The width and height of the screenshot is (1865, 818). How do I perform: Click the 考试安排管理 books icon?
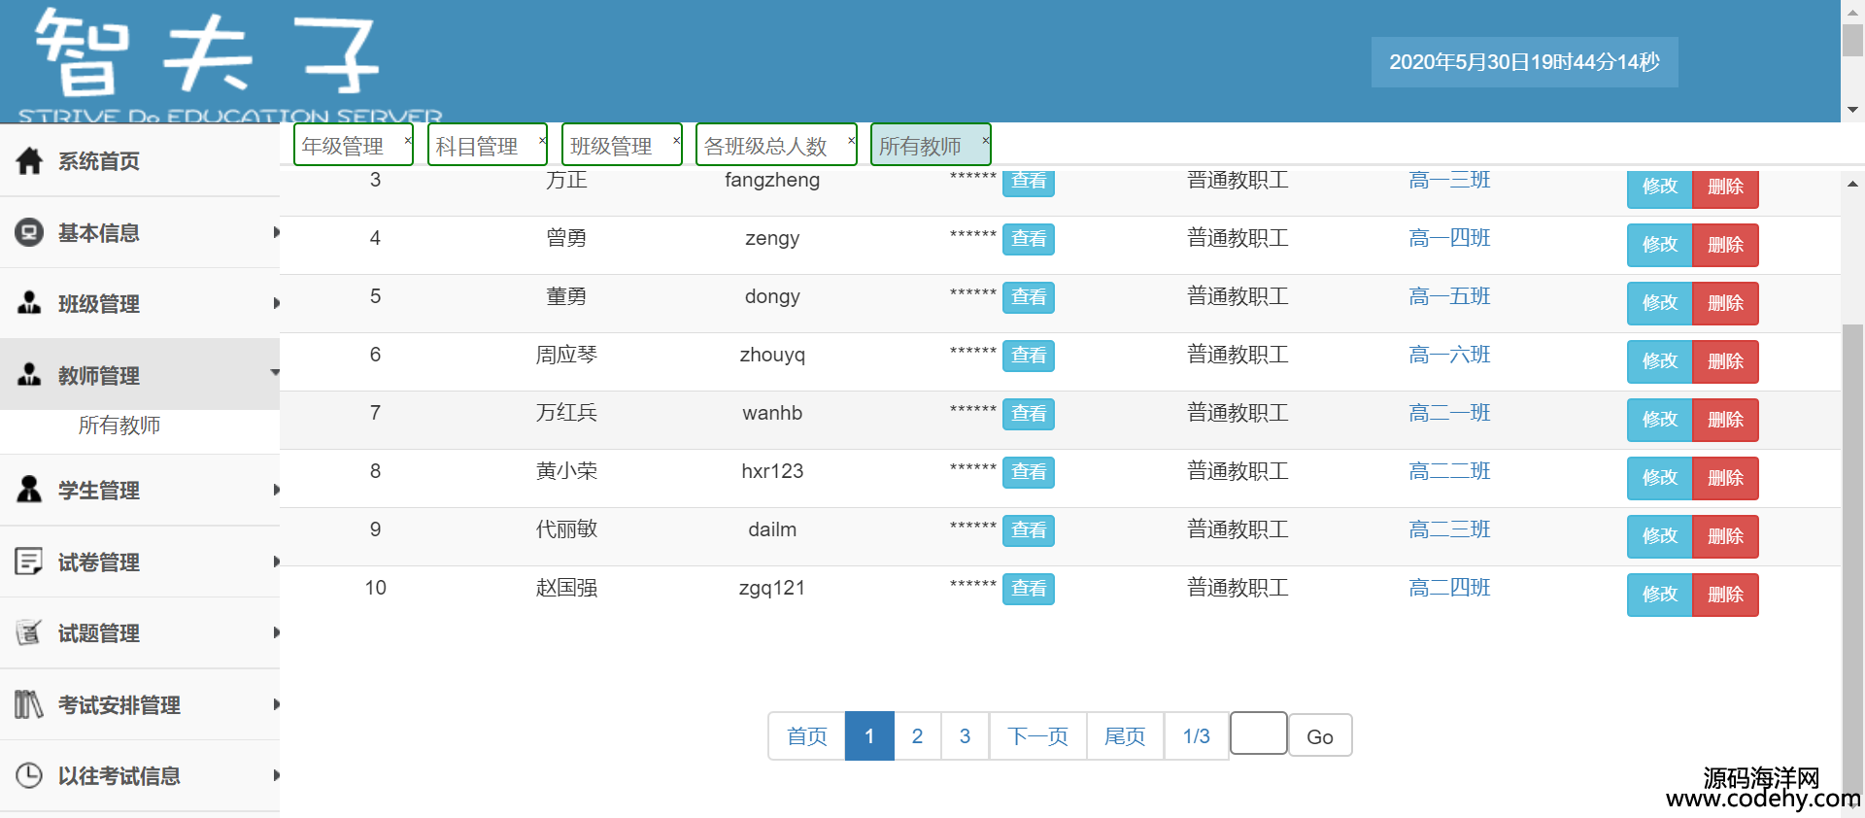29,704
